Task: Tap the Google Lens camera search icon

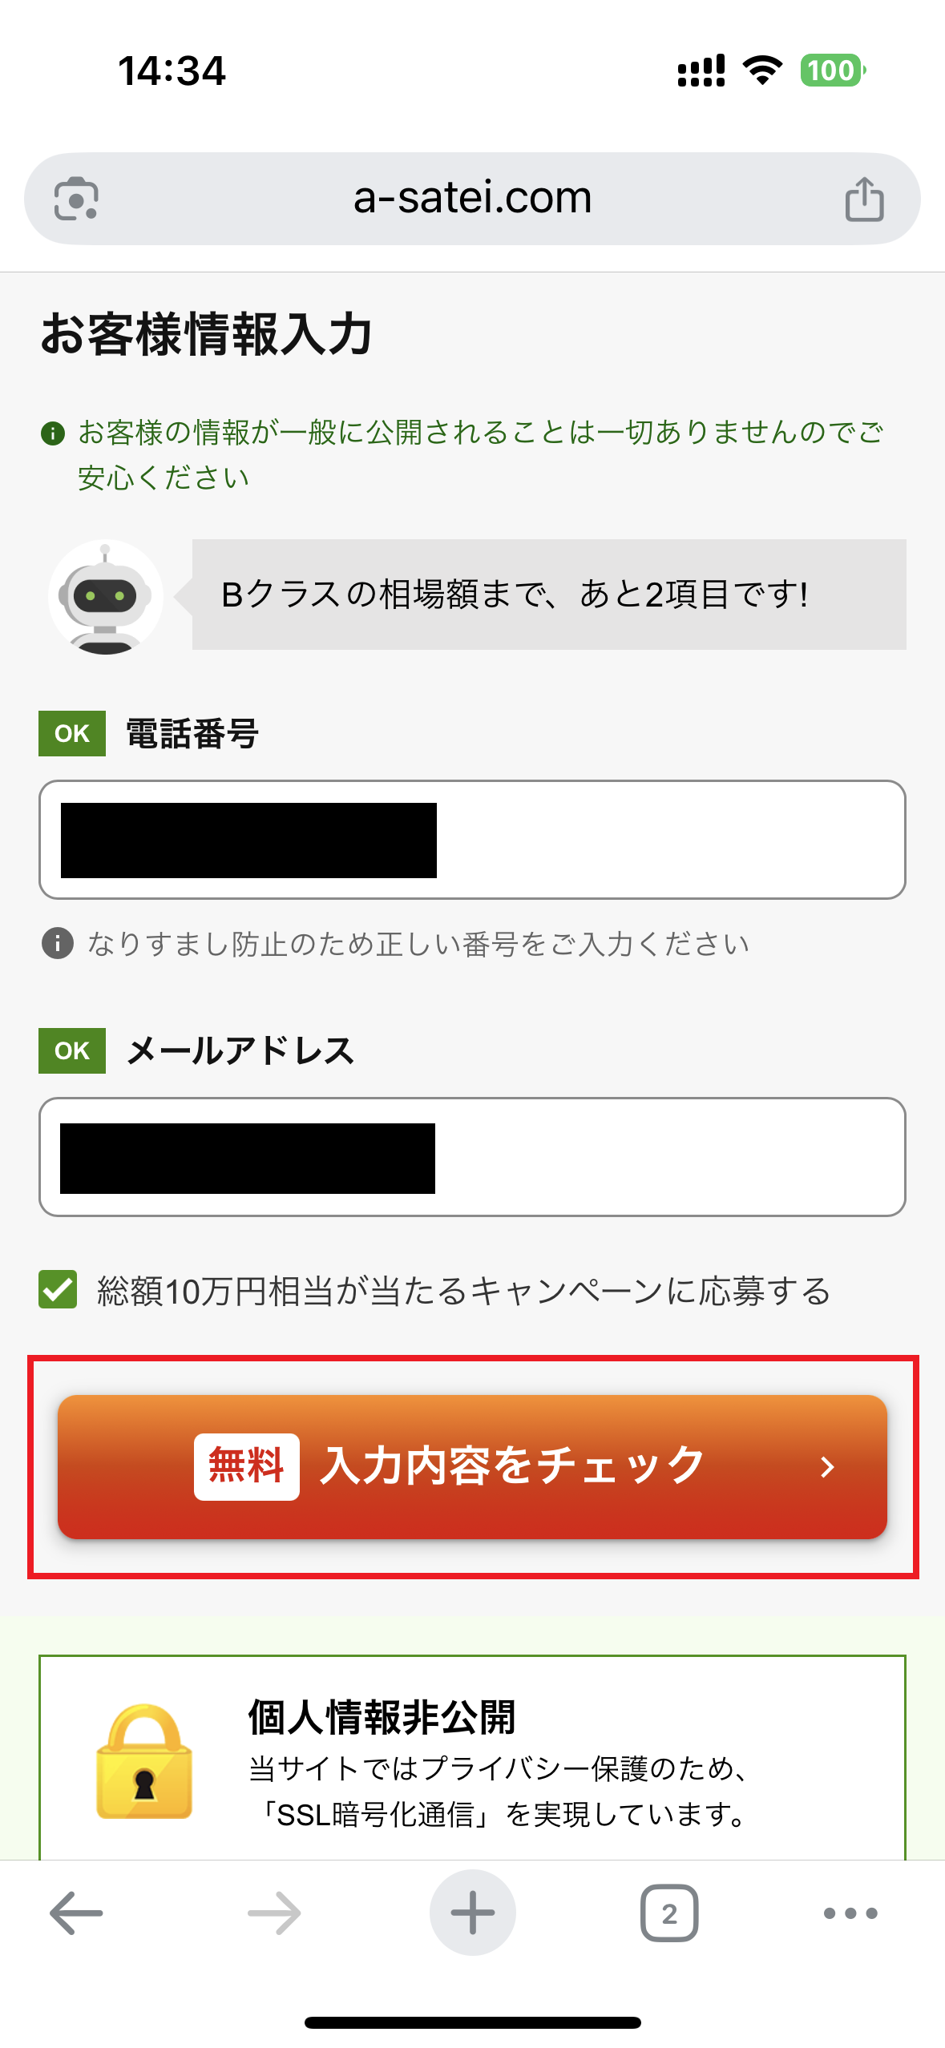Action: [76, 199]
